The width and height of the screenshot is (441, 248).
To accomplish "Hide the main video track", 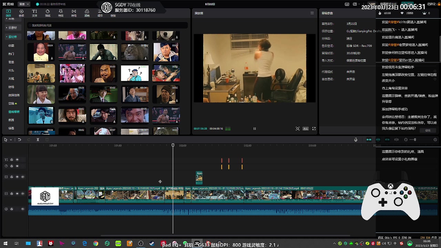I will click(x=17, y=194).
